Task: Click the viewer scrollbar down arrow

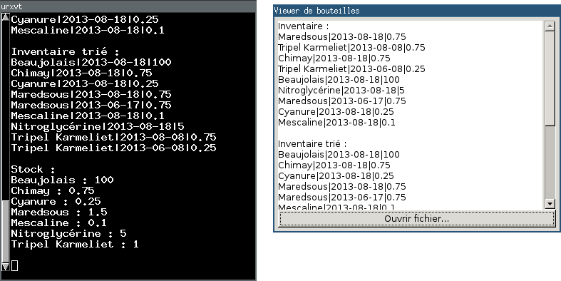Action: click(550, 204)
